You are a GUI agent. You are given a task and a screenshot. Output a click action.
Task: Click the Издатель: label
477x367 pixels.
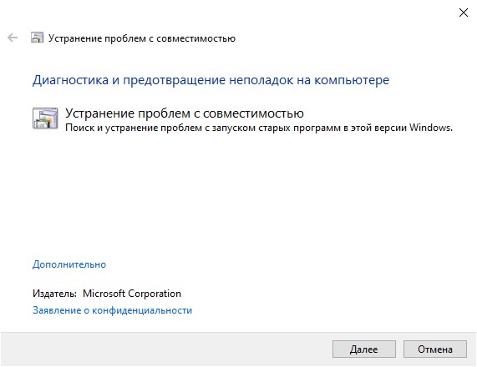55,294
